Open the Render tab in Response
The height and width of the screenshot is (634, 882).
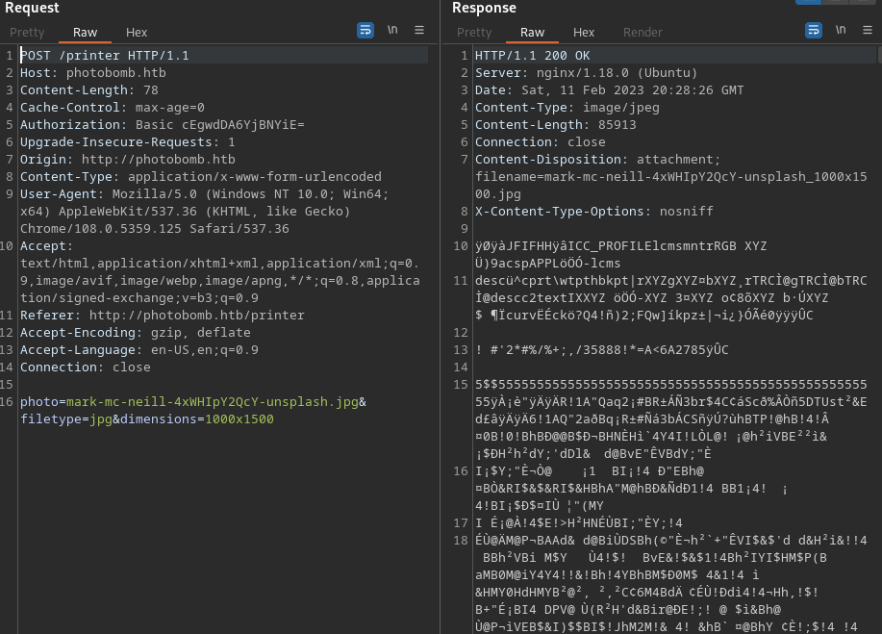[643, 33]
